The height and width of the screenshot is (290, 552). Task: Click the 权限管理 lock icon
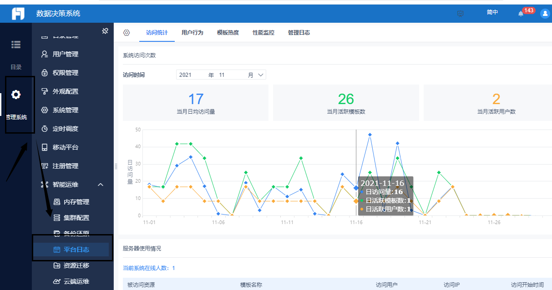pos(45,73)
